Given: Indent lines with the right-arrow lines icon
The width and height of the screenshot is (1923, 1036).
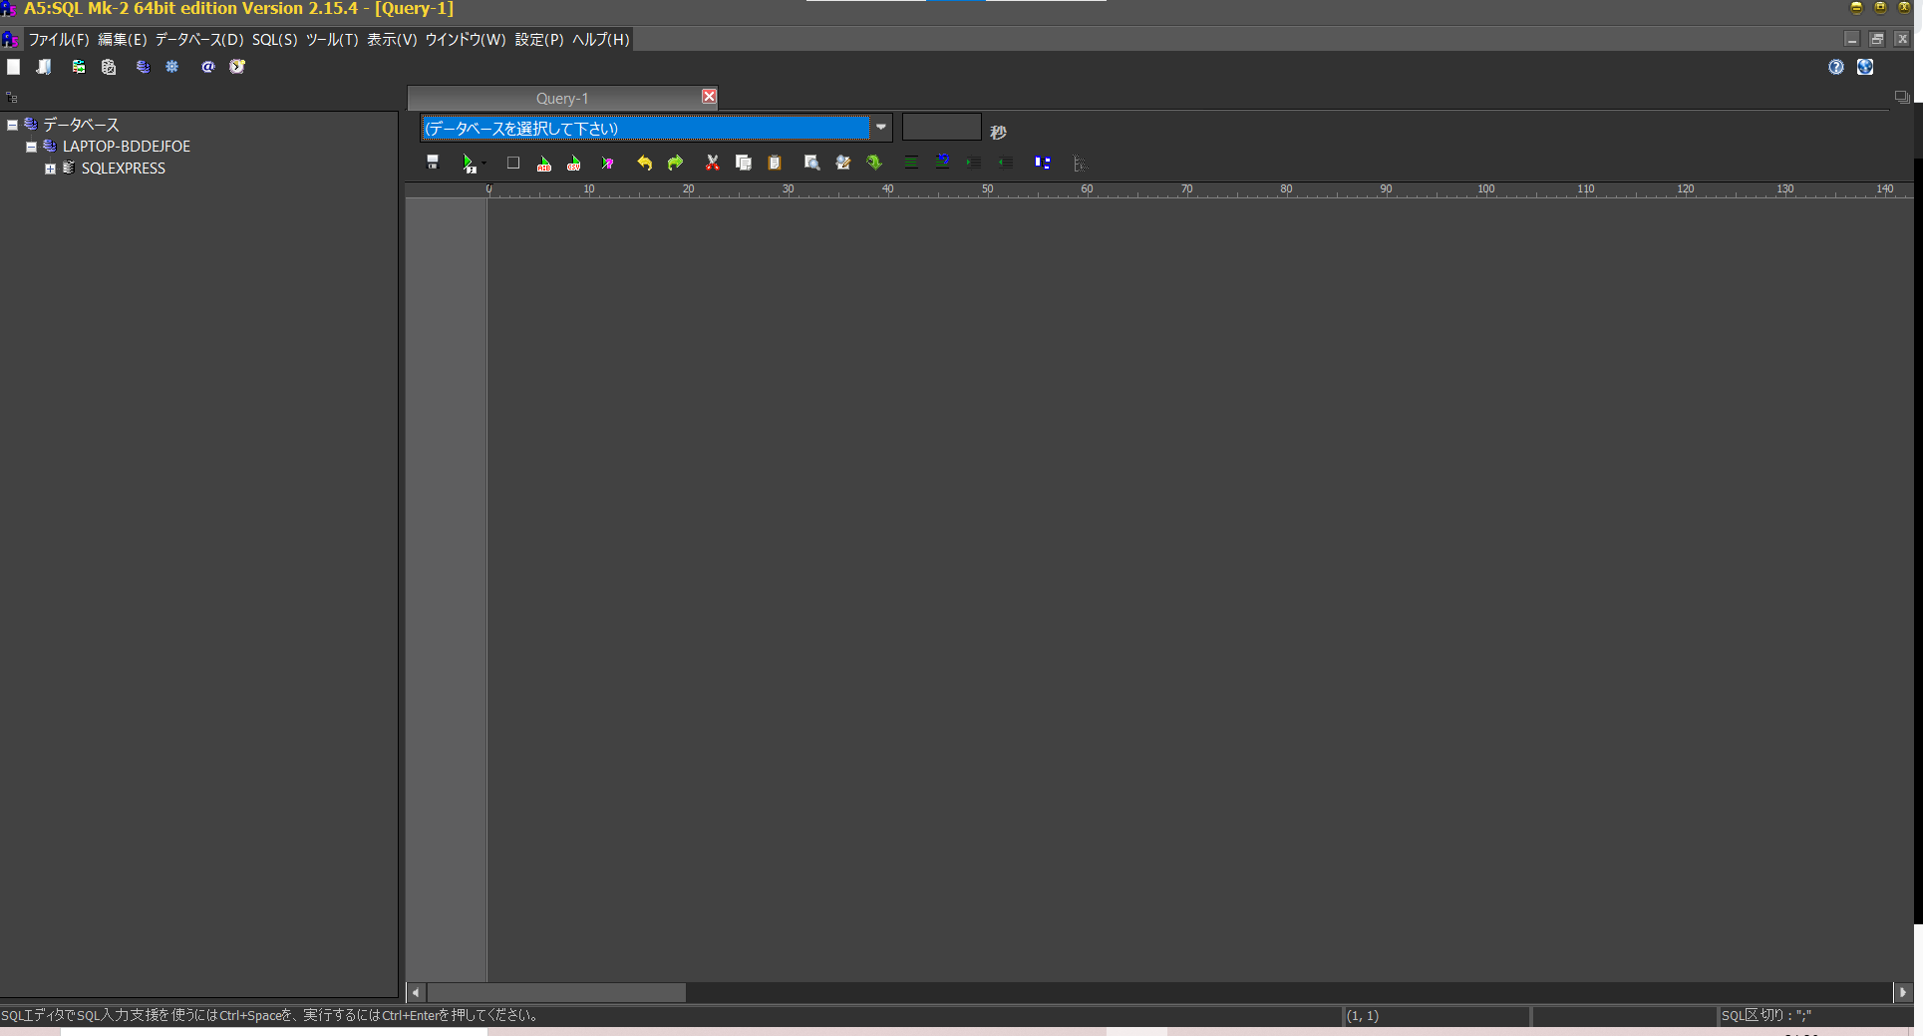Looking at the screenshot, I should pyautogui.click(x=974, y=163).
